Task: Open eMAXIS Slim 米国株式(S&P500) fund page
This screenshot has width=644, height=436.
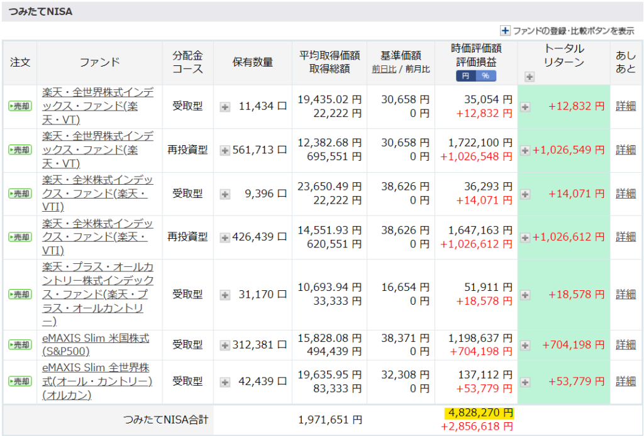Action: [96, 345]
